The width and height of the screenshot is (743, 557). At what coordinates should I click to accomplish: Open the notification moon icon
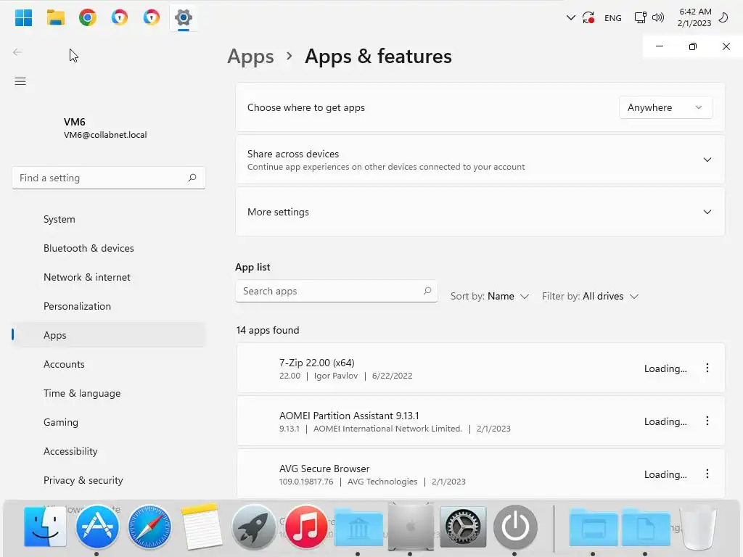pos(723,18)
